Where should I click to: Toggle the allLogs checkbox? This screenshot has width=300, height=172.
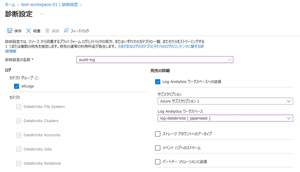pyautogui.click(x=16, y=86)
